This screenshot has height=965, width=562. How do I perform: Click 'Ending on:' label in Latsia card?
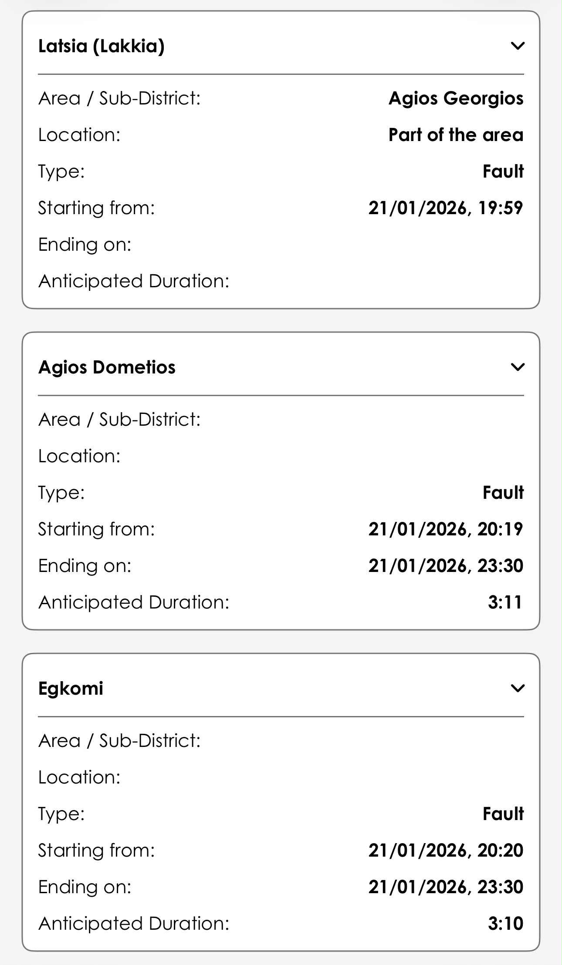click(x=85, y=245)
